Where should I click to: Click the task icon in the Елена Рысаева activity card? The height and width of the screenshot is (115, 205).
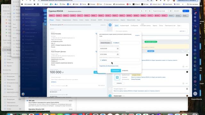(x=117, y=77)
